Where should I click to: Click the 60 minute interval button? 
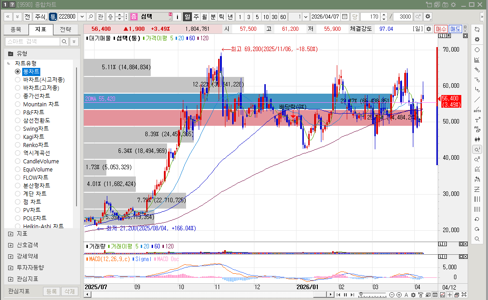tap(283, 16)
